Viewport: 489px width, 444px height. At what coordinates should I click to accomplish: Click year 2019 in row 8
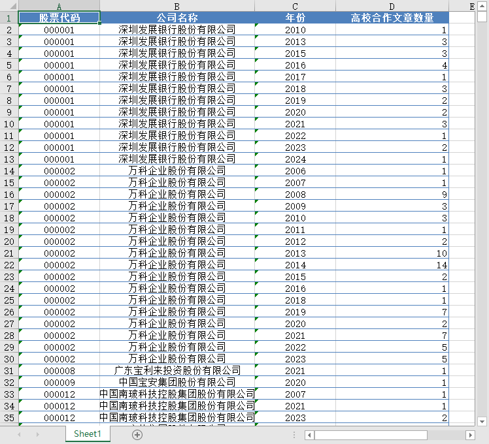(295, 101)
